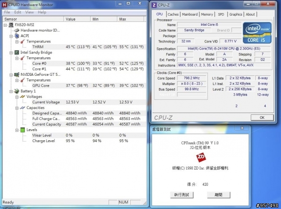Click the OK button in CPU-Z

[x=262, y=117]
